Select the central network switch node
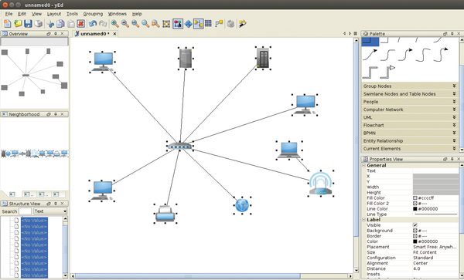This screenshot has height=280, width=464. coord(180,146)
